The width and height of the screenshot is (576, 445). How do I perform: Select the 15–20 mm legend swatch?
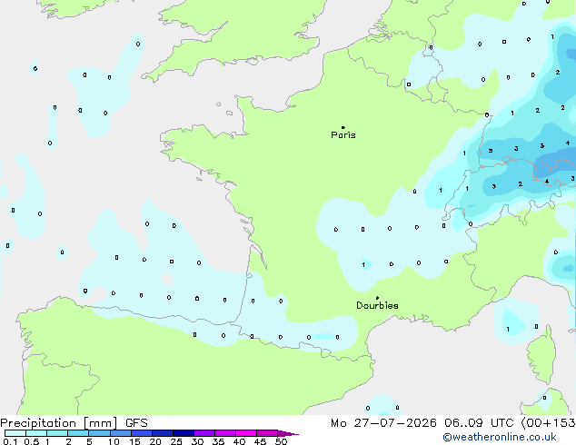[x=142, y=433]
